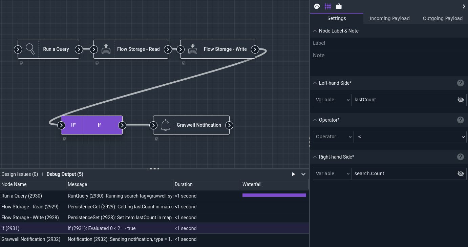
Task: Click the Label input field
Action: click(x=389, y=43)
